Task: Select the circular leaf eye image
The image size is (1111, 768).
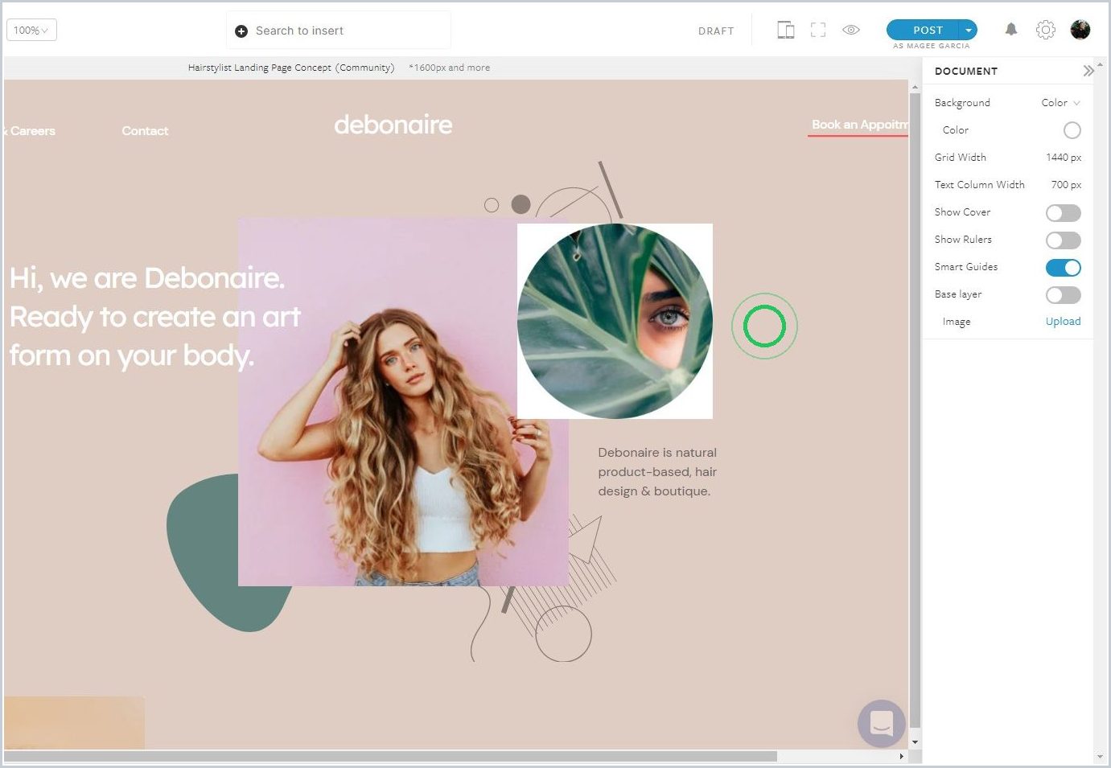Action: click(615, 321)
